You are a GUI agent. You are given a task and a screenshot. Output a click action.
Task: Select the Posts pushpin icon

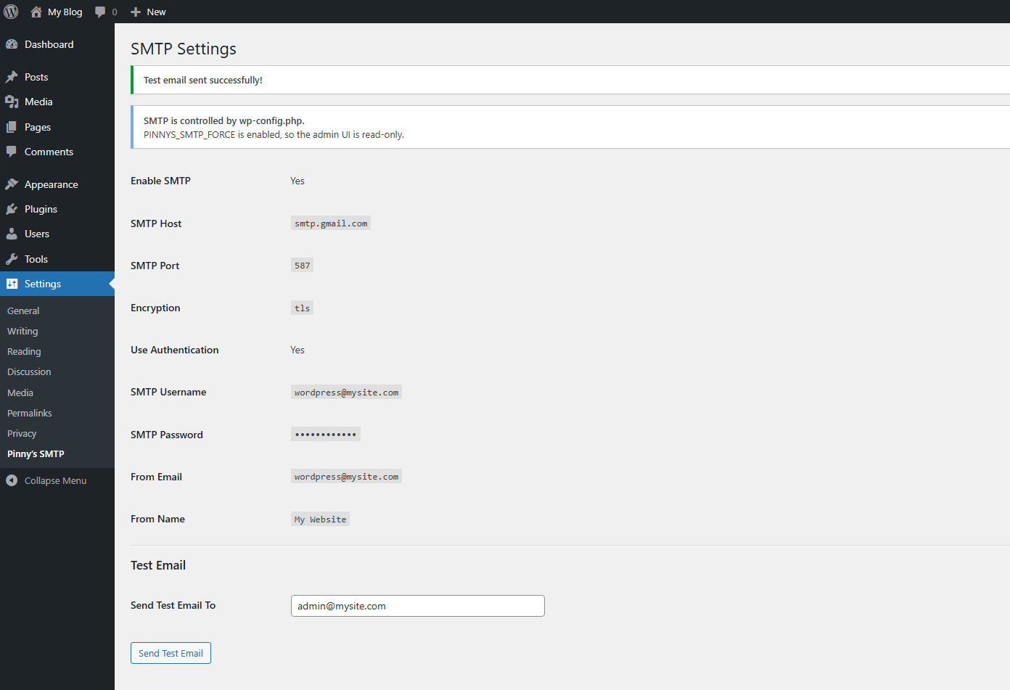12,76
